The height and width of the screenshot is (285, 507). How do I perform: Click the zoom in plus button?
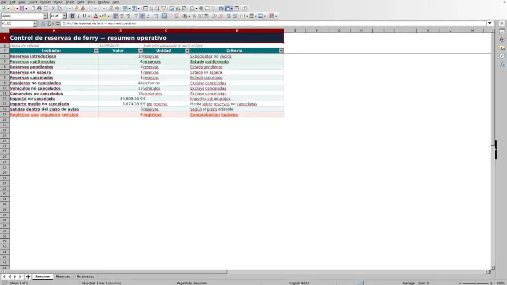[x=491, y=283]
